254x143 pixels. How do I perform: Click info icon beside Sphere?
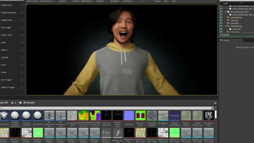(x=22, y=50)
